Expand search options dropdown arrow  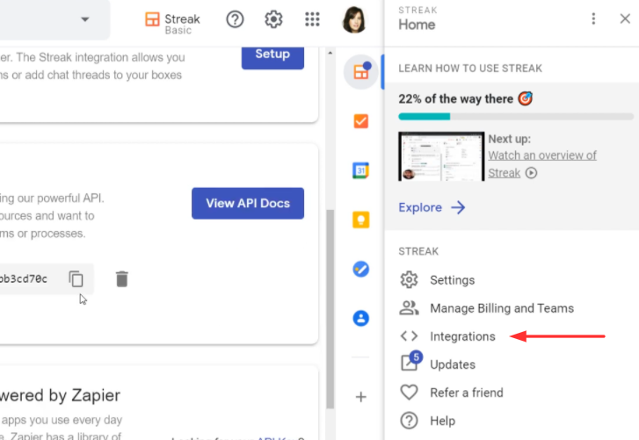[x=84, y=19]
